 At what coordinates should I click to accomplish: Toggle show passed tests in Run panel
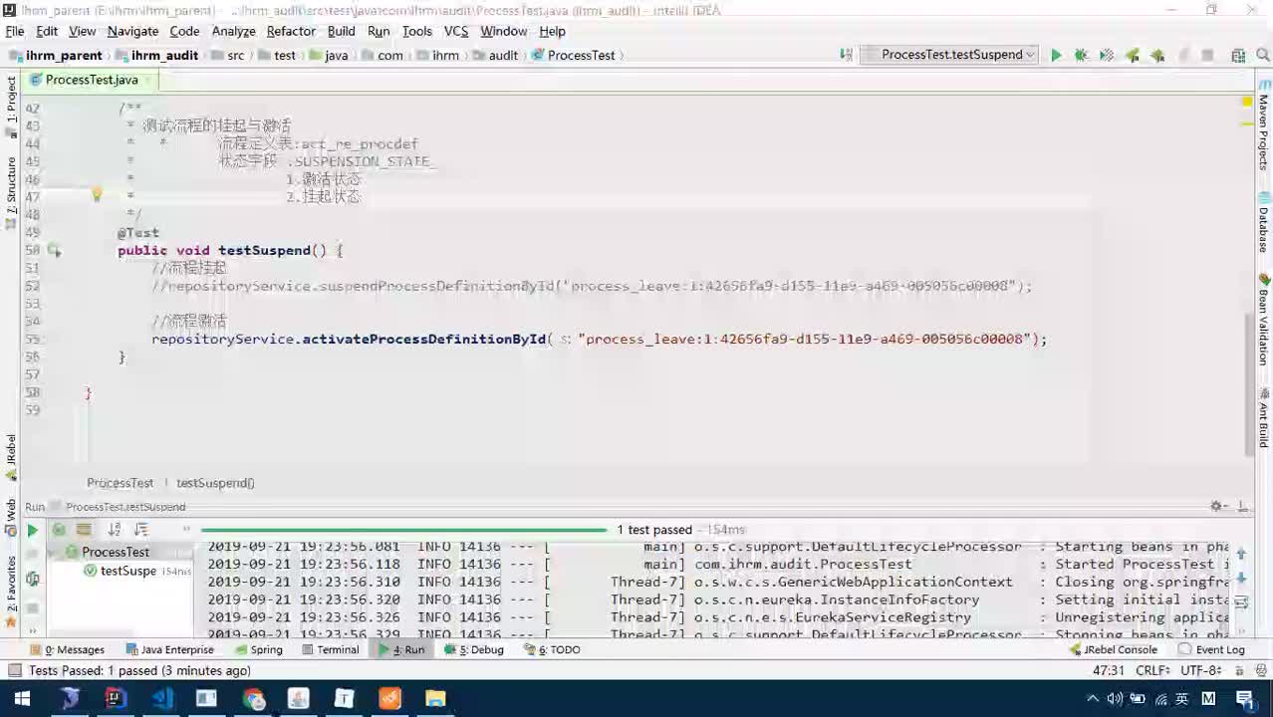tap(59, 530)
